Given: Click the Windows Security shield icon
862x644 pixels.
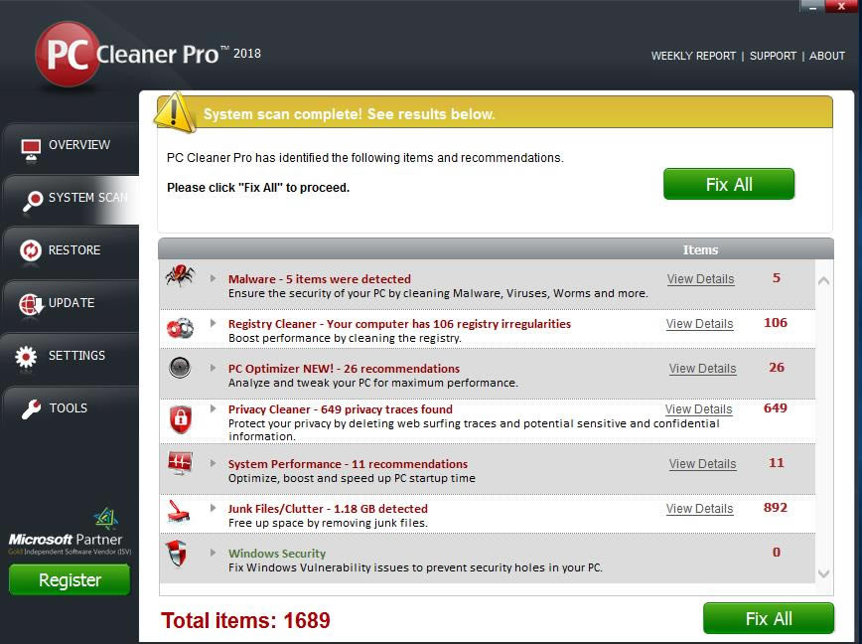Looking at the screenshot, I should [177, 555].
